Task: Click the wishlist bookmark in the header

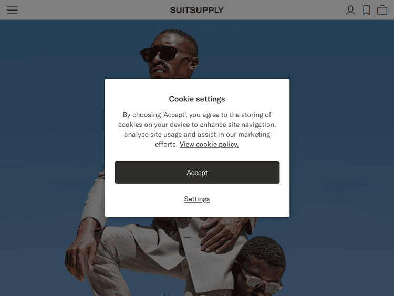Action: (366, 10)
